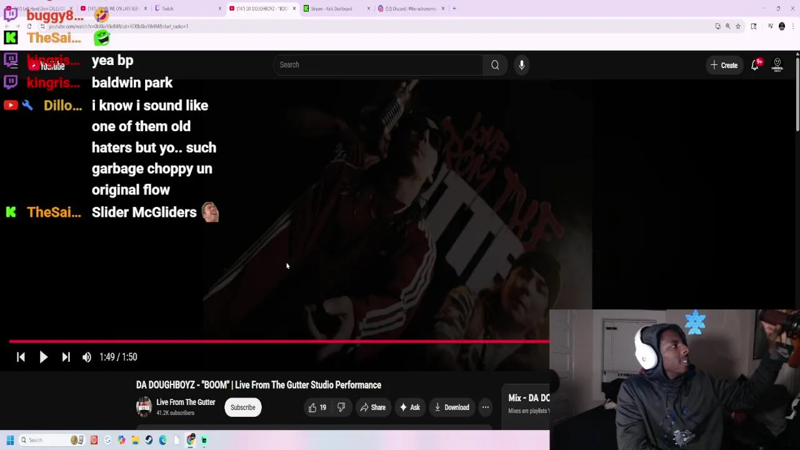
Task: Click the webcam overlay of the streamer
Action: (675, 379)
